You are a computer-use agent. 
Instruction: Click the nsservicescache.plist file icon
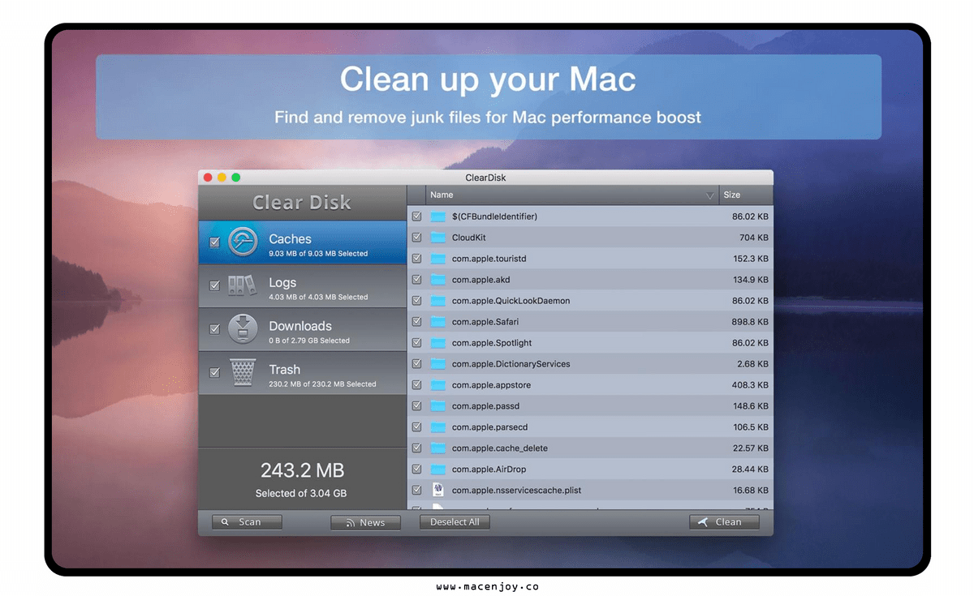tap(438, 490)
